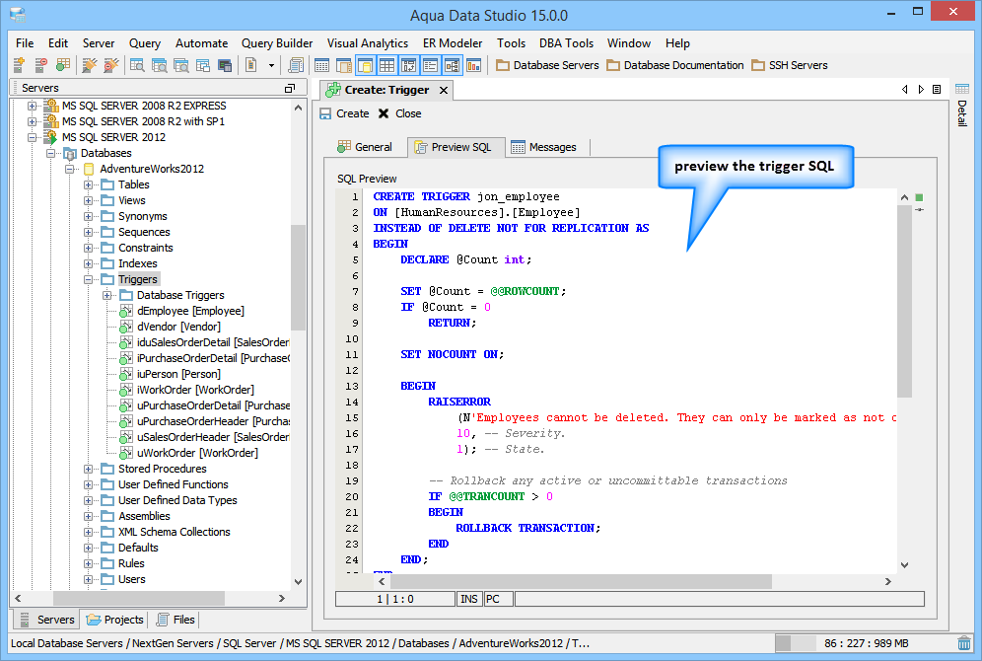Click the trash icon in status bar

point(964,643)
